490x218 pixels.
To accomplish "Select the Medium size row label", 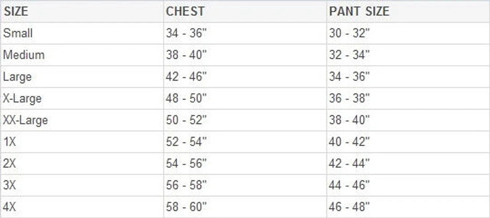I will [x=24, y=55].
